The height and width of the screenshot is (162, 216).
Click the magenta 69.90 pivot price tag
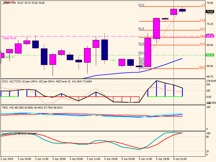point(210,36)
